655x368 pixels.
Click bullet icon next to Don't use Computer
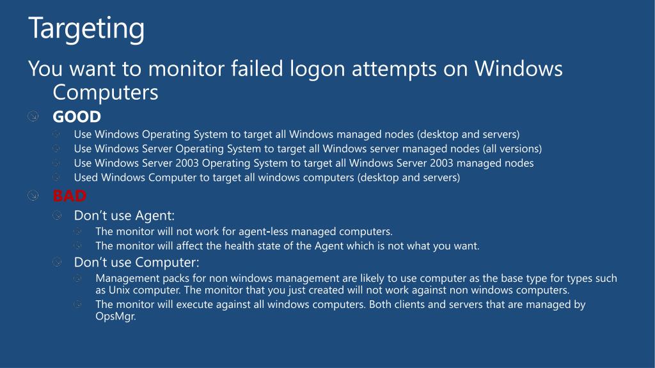click(x=57, y=262)
